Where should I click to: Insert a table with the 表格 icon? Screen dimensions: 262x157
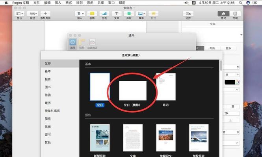pyautogui.click(x=92, y=14)
